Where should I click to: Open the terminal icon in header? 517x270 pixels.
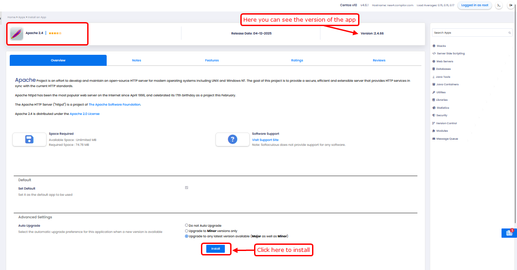pos(499,5)
